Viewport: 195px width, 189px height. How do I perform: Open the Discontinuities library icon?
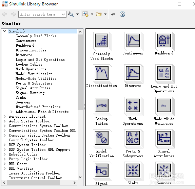[102, 73]
